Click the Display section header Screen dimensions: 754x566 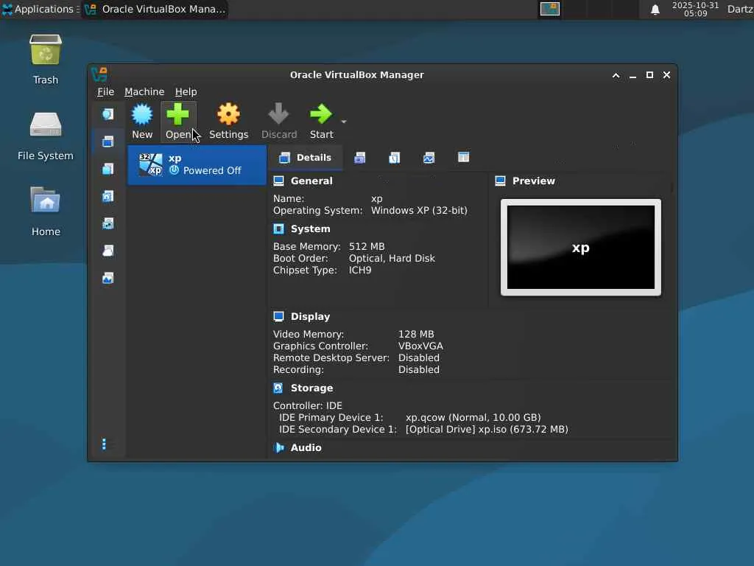point(310,317)
